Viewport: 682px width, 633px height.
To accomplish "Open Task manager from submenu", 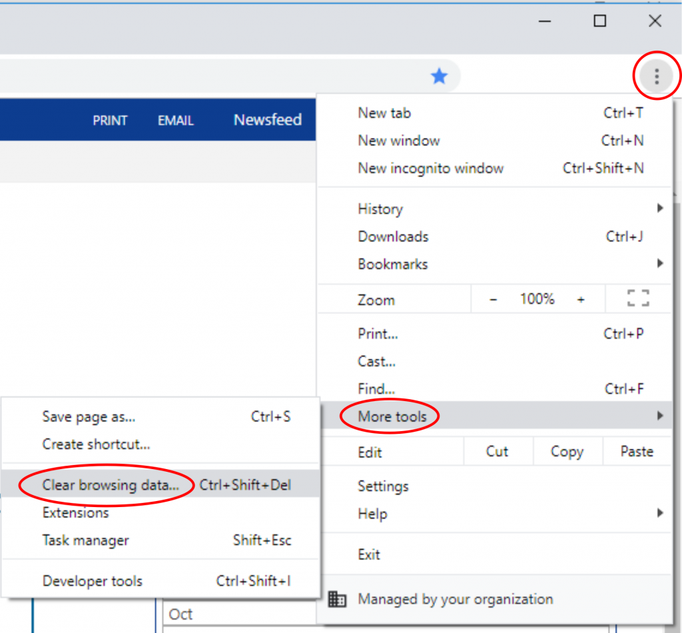I will pos(86,540).
